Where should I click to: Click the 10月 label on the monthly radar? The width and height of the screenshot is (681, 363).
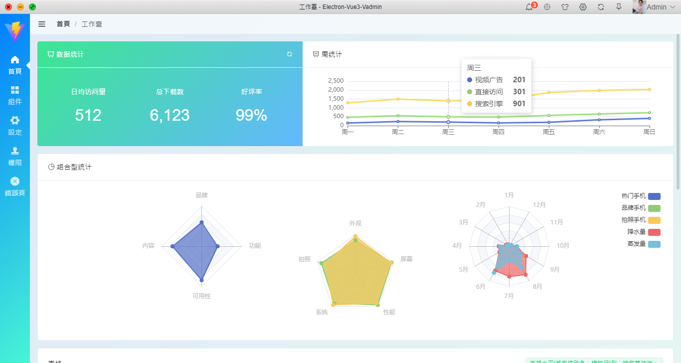coord(563,246)
